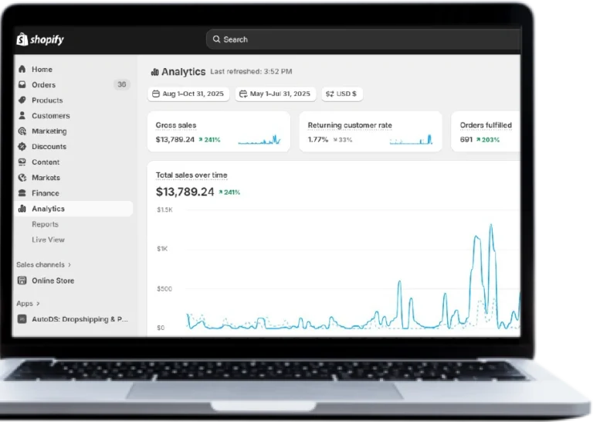Viewport: 593px width, 422px height.
Task: Click the Home icon in sidebar
Action: (x=22, y=70)
